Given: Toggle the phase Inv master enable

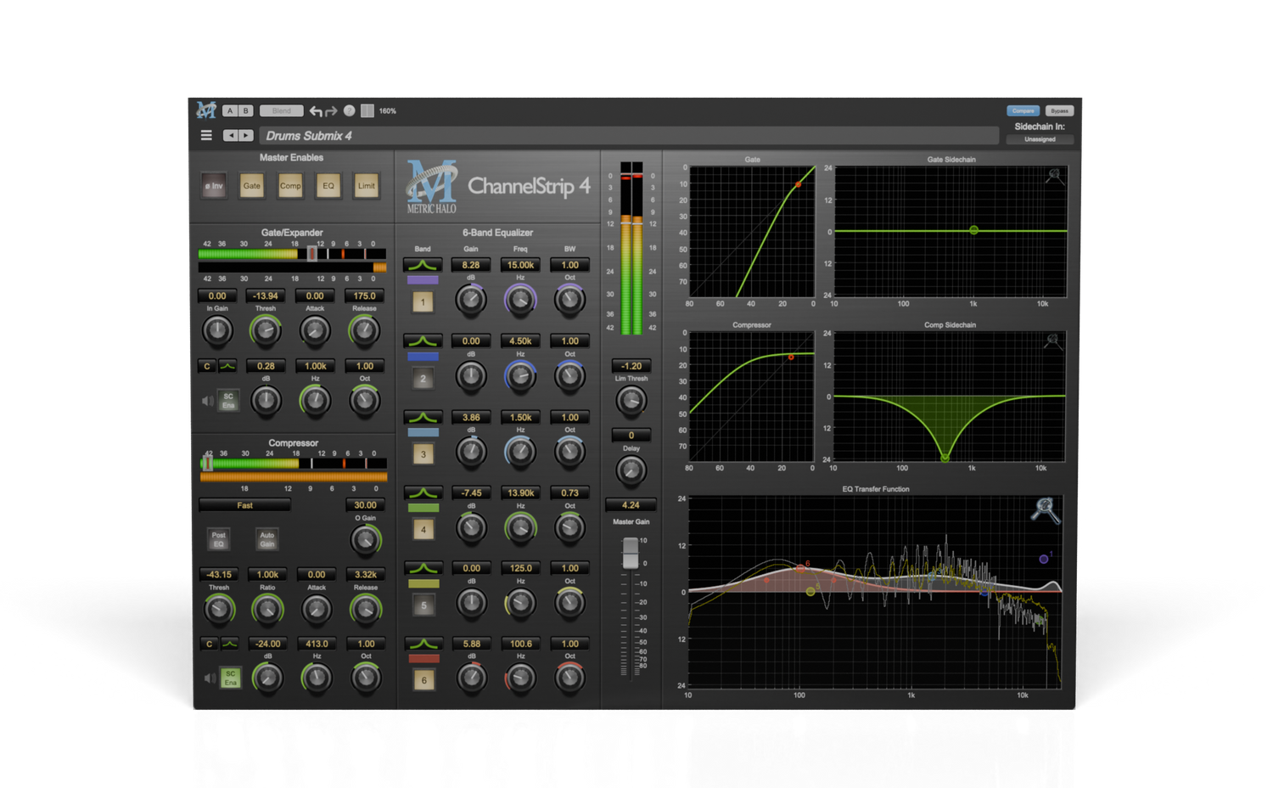Looking at the screenshot, I should tap(214, 186).
